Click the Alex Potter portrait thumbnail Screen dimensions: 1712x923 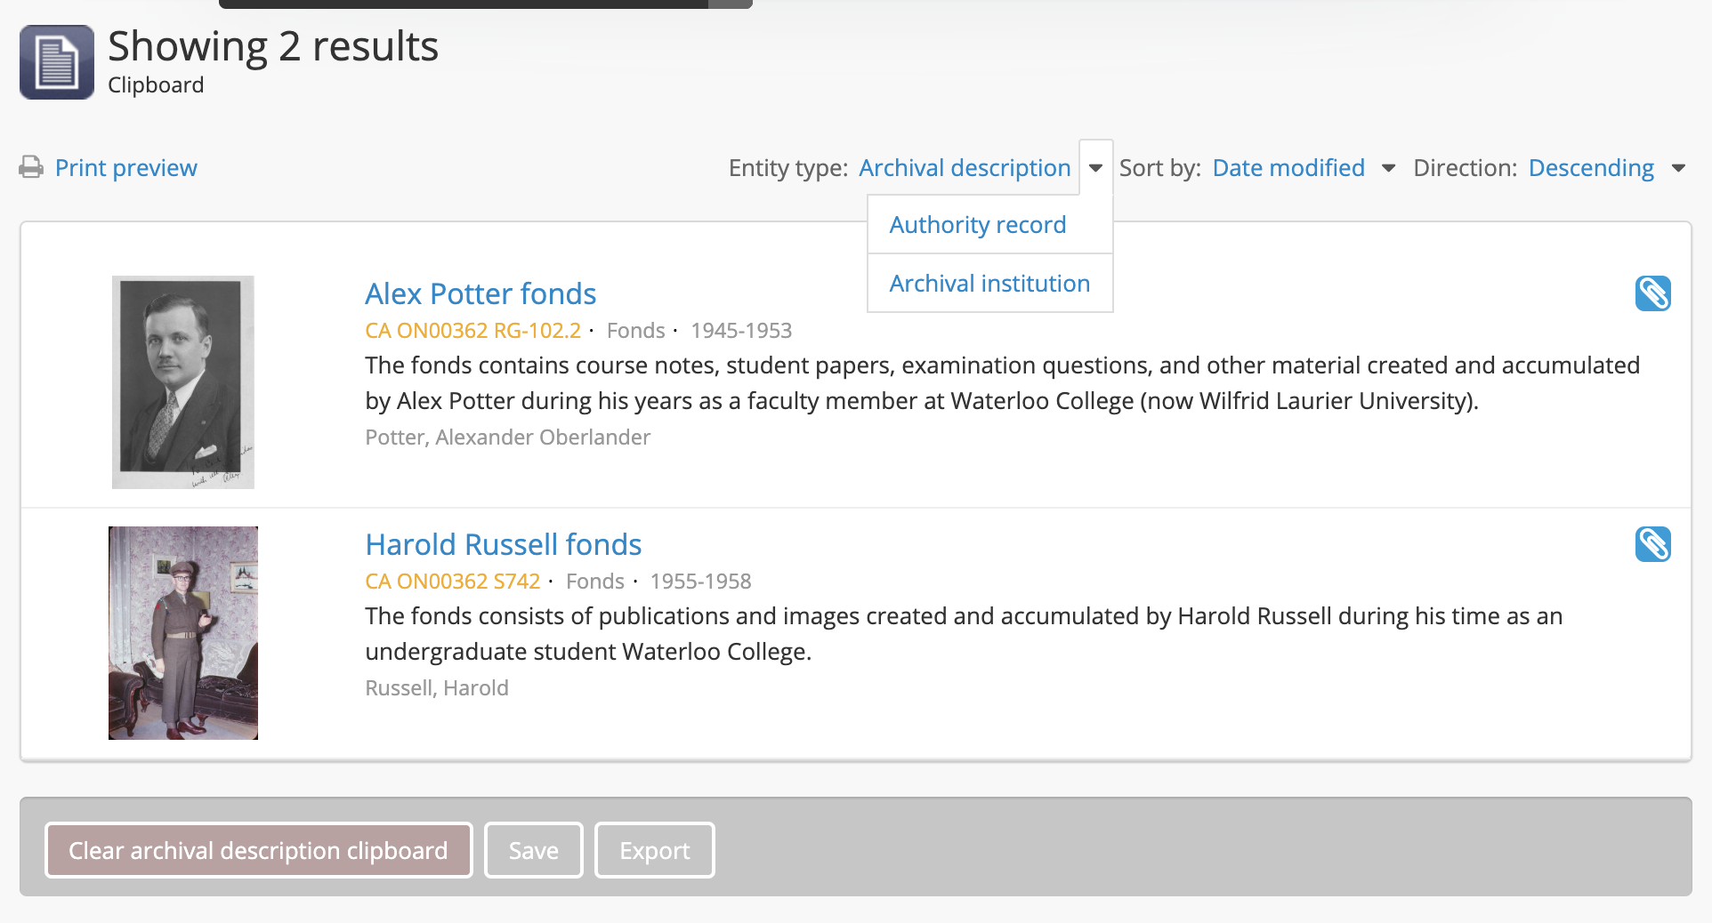click(x=183, y=382)
